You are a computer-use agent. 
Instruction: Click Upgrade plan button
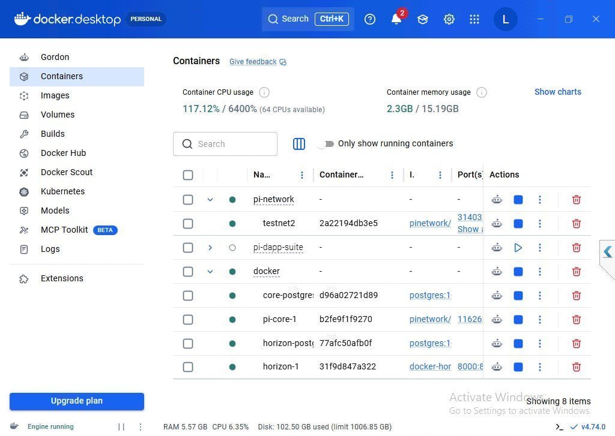click(x=77, y=401)
